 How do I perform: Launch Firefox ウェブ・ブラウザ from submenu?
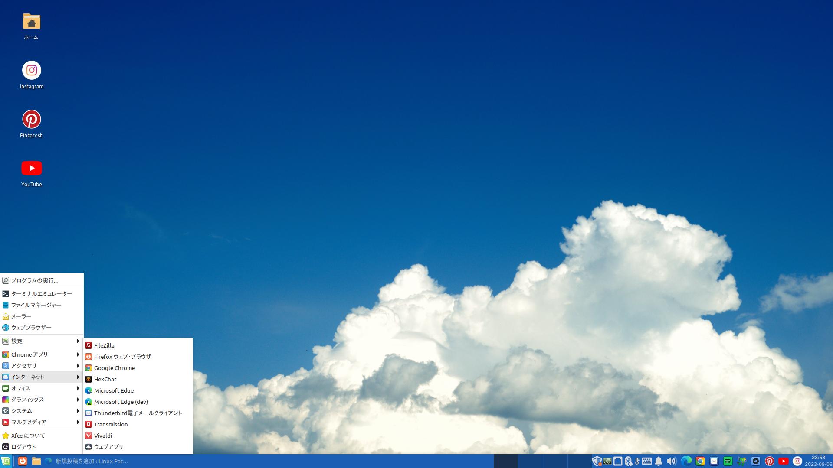tap(138, 357)
